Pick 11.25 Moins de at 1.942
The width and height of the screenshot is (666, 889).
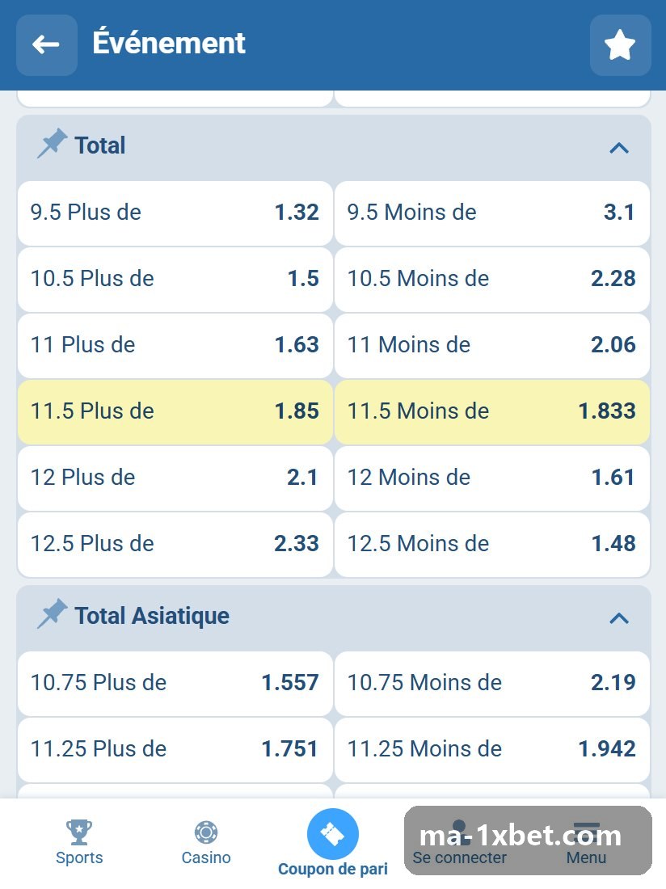click(492, 749)
